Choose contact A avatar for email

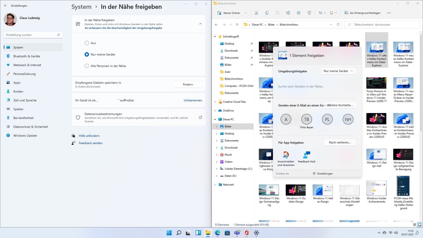286,119
